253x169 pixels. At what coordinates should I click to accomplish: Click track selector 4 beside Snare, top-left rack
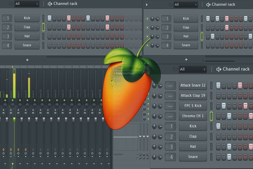point(7,45)
